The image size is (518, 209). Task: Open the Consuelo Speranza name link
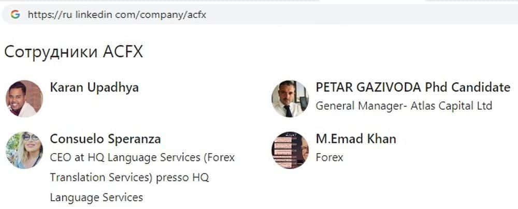point(105,139)
